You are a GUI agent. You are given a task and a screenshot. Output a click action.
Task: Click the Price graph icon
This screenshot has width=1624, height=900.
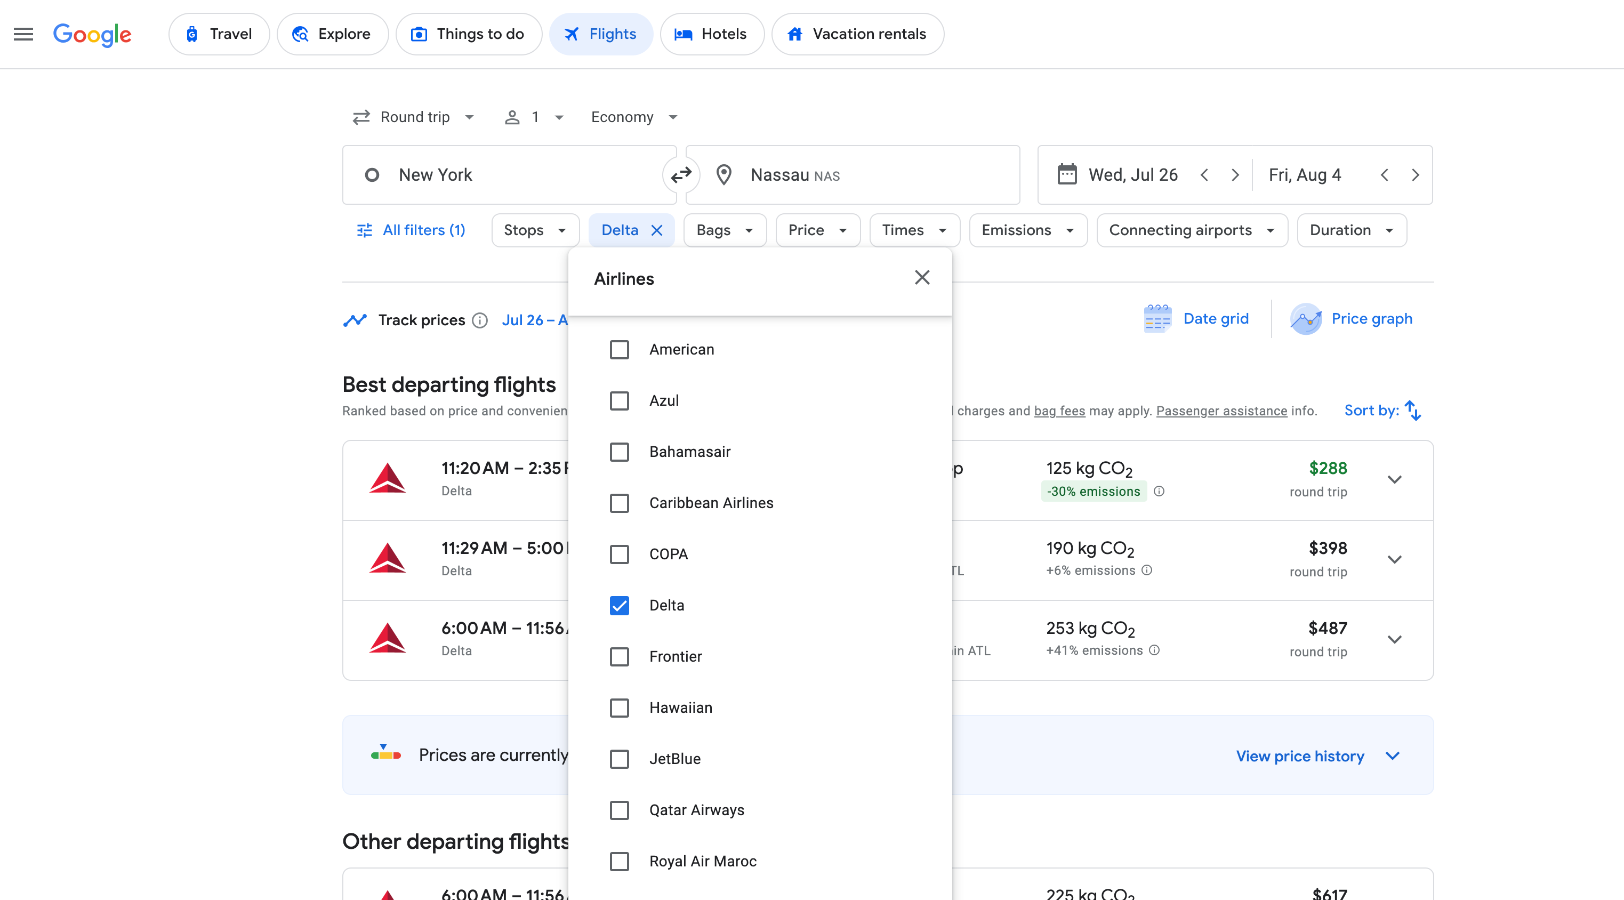tap(1305, 319)
